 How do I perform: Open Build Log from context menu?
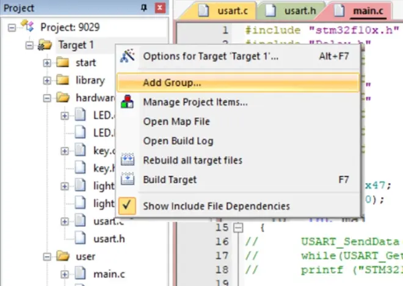pyautogui.click(x=178, y=141)
